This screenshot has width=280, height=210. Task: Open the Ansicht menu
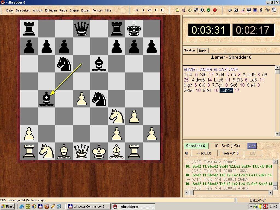click(x=38, y=10)
